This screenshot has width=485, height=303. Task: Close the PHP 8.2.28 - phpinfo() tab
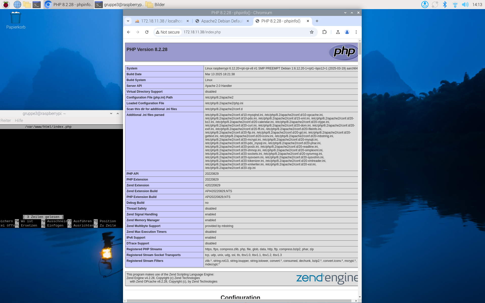(308, 21)
